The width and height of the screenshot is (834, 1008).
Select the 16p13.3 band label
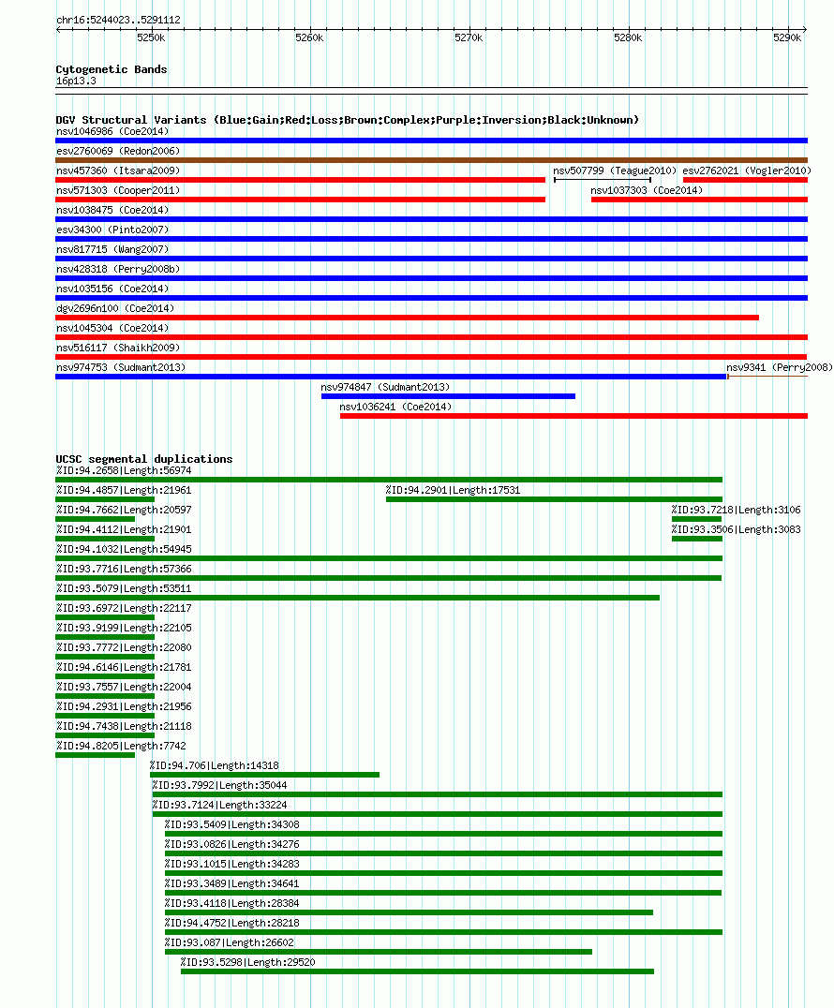tap(76, 81)
